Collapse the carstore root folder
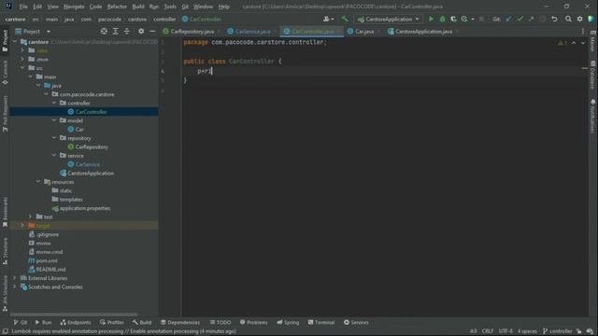This screenshot has height=336, width=598. (x=15, y=41)
